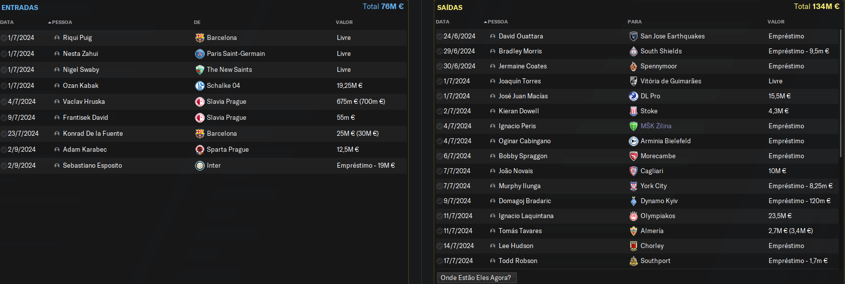Click the Olympiakos club badge
This screenshot has width=845, height=284.
pos(634,216)
